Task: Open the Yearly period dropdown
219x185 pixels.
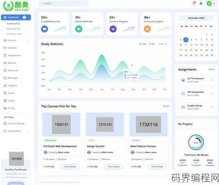Action: [162, 44]
